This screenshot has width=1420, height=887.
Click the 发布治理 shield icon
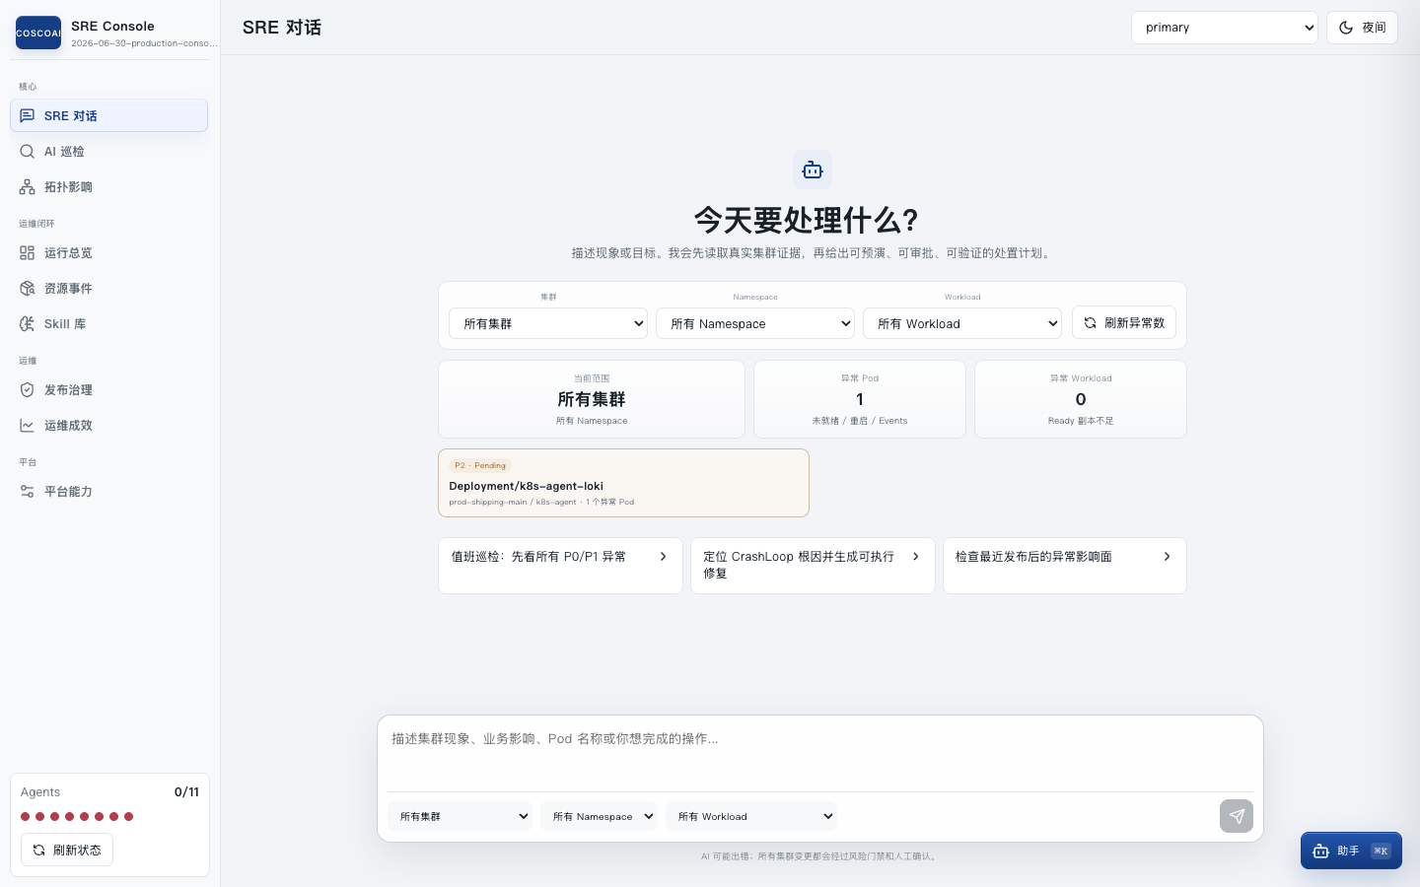coord(28,389)
